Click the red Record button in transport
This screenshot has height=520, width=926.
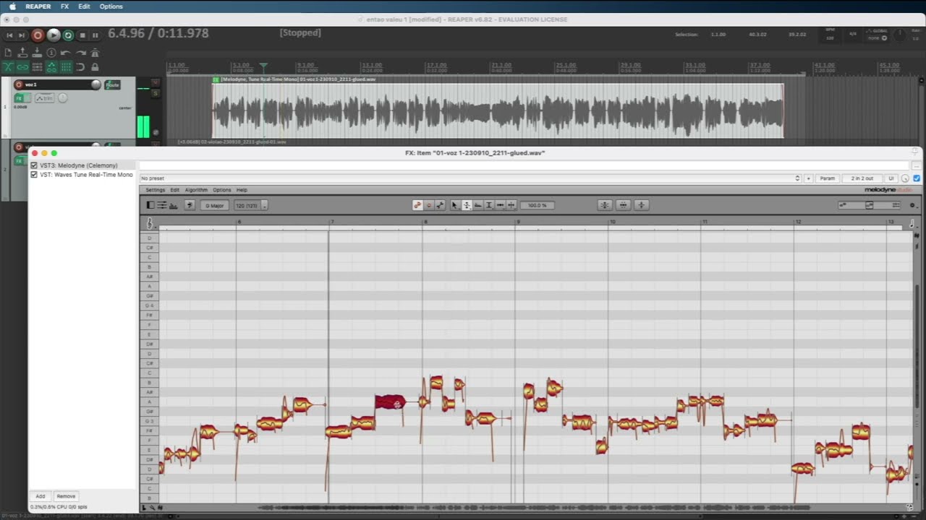38,35
